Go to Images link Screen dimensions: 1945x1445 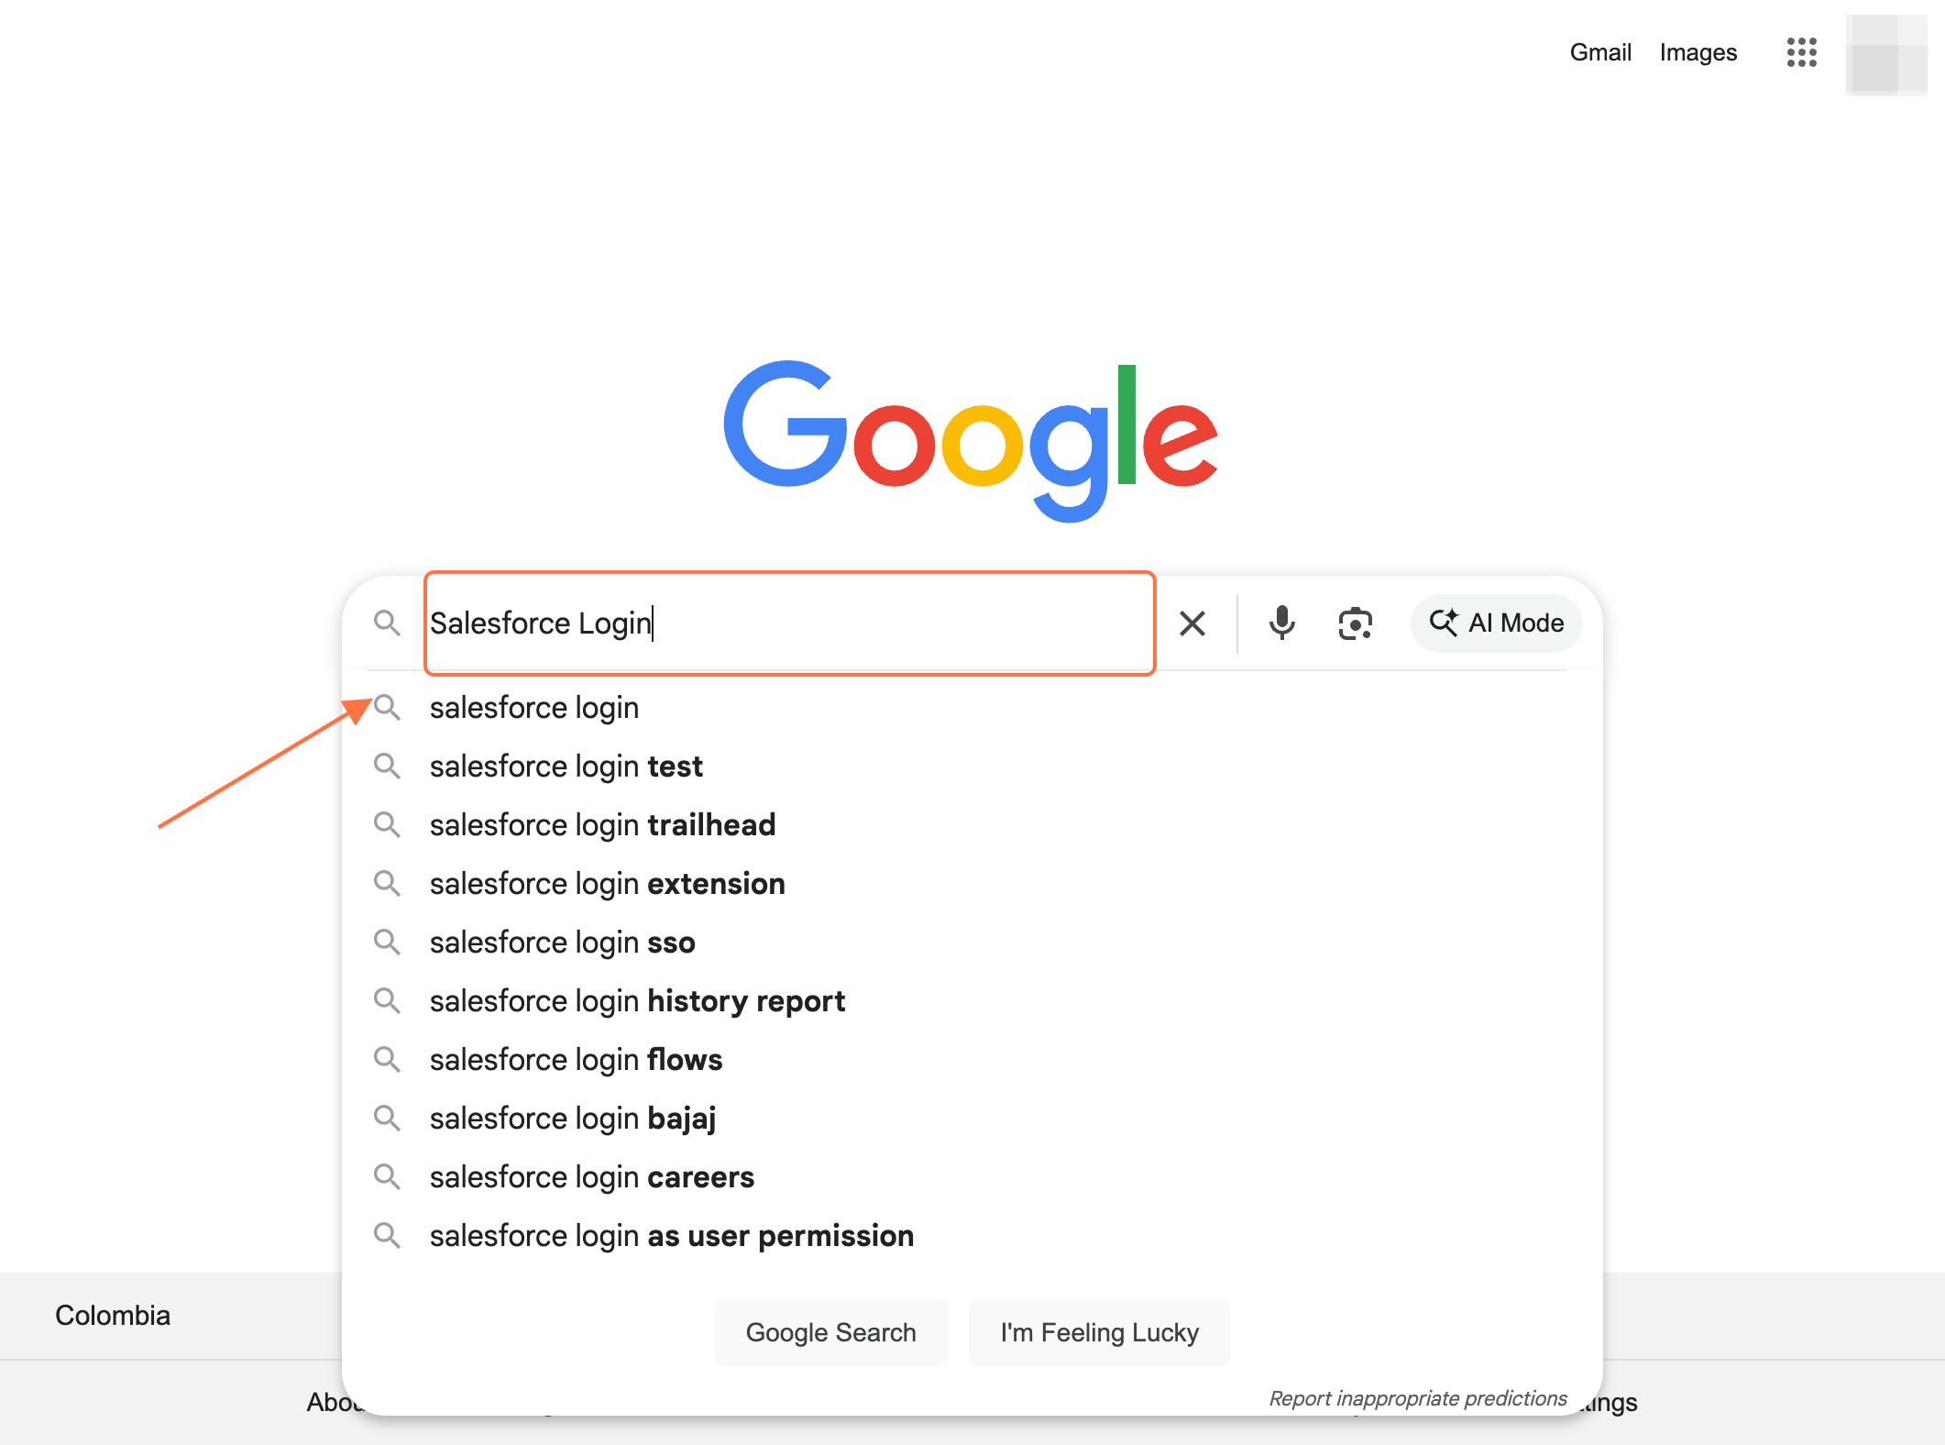pos(1698,52)
